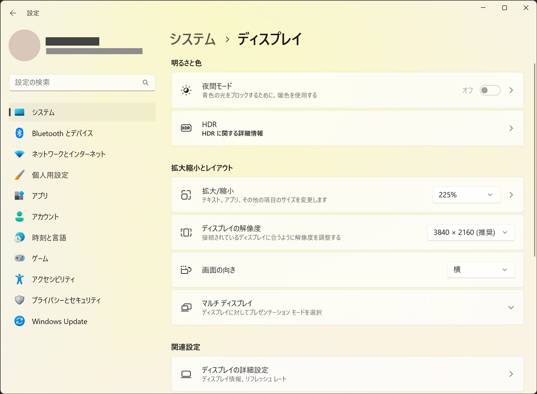Click the オフ label beside night mode
This screenshot has width=537, height=394.
pos(468,90)
